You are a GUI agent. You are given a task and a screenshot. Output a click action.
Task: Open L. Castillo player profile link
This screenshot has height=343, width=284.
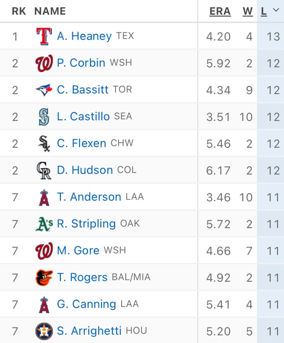[83, 117]
